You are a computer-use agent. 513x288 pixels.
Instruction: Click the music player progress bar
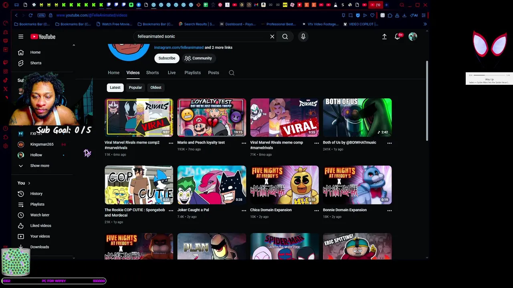[x=489, y=75]
